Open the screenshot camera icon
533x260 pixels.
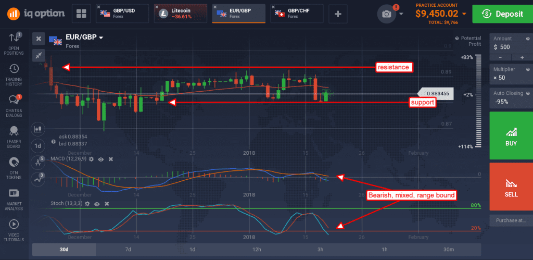click(x=387, y=14)
